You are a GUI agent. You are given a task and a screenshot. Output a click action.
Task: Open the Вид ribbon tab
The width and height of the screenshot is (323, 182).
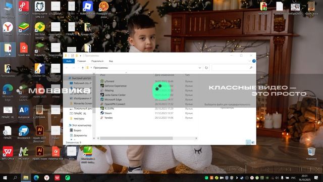(x=111, y=61)
